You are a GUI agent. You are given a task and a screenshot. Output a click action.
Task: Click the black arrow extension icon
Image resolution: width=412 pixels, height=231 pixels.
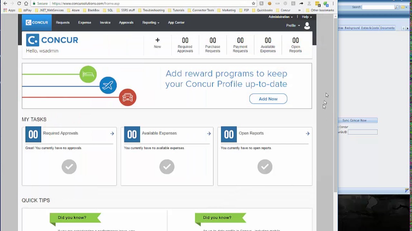[x=301, y=4]
